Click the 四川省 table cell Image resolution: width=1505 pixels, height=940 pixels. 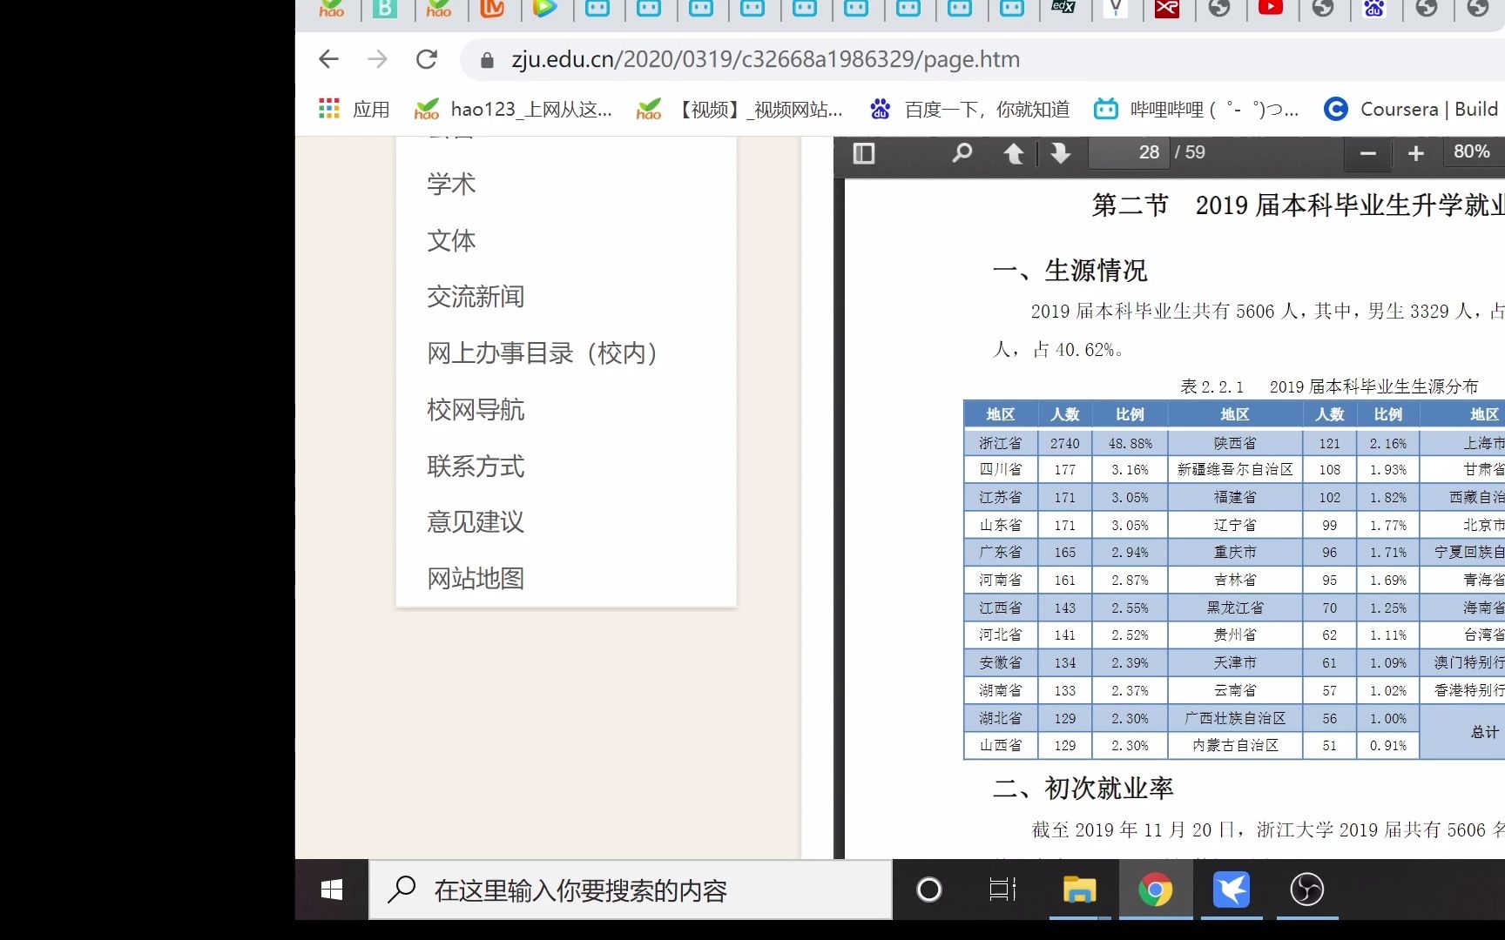point(1001,470)
